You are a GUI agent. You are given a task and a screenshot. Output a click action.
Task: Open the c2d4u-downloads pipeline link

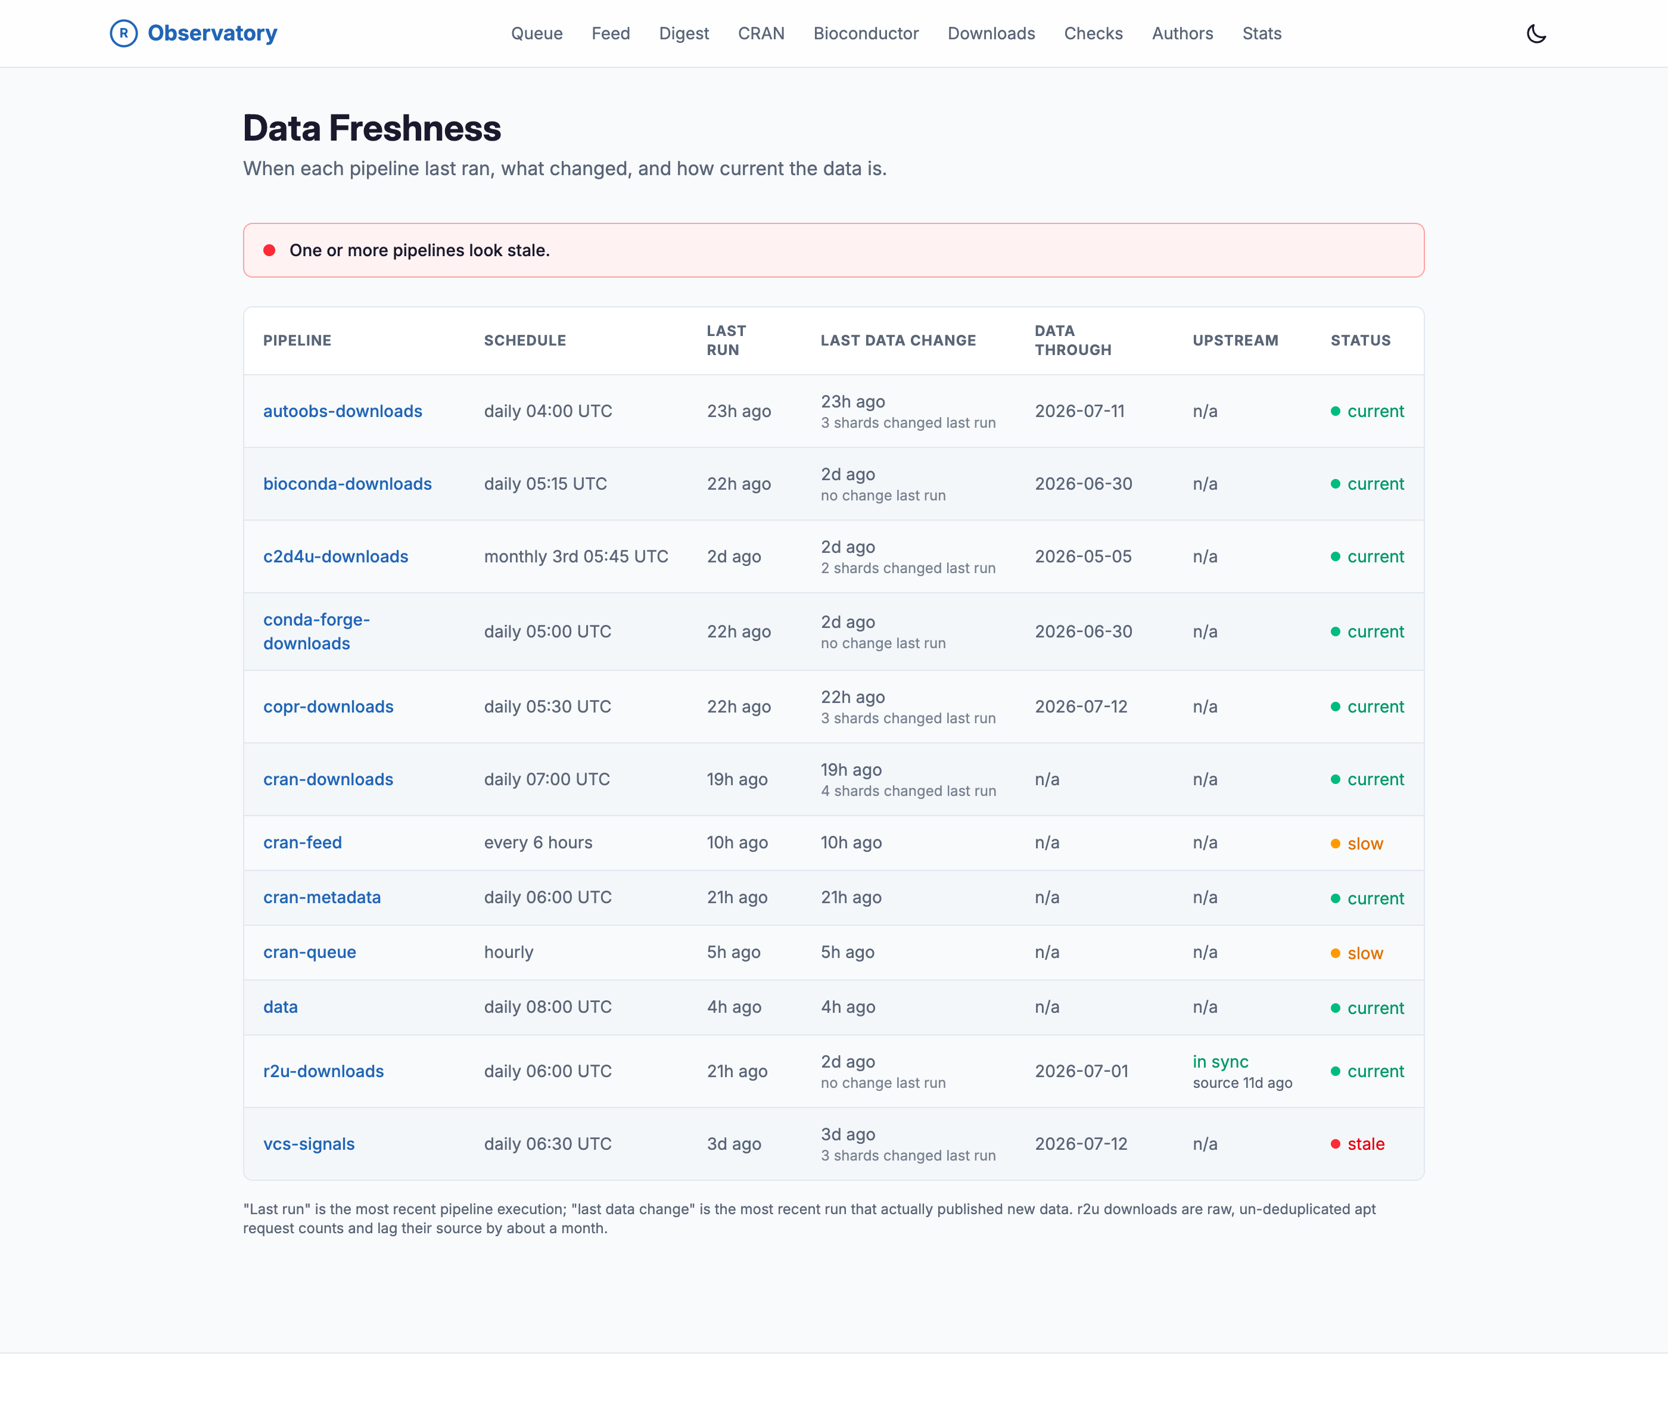(335, 556)
